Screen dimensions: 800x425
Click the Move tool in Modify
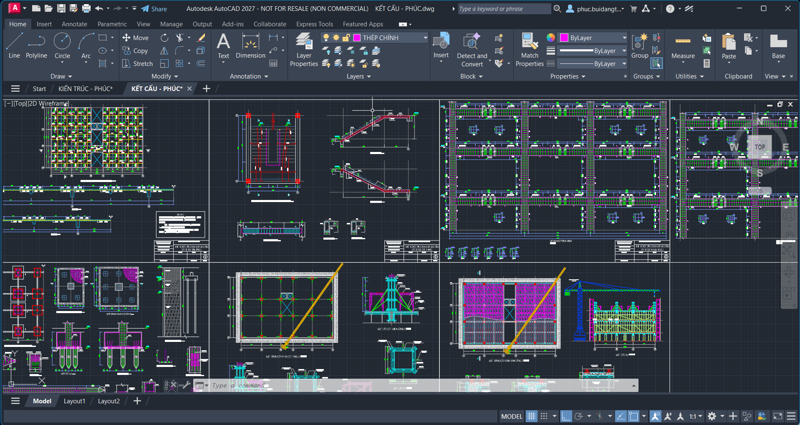(135, 38)
